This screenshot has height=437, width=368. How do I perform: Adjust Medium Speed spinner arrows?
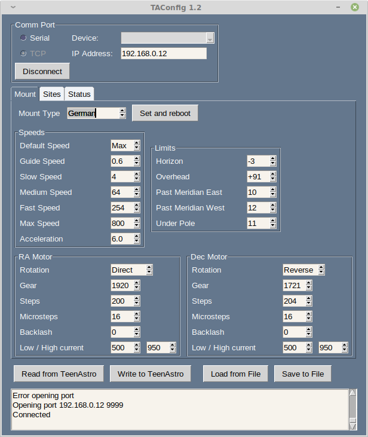136,192
